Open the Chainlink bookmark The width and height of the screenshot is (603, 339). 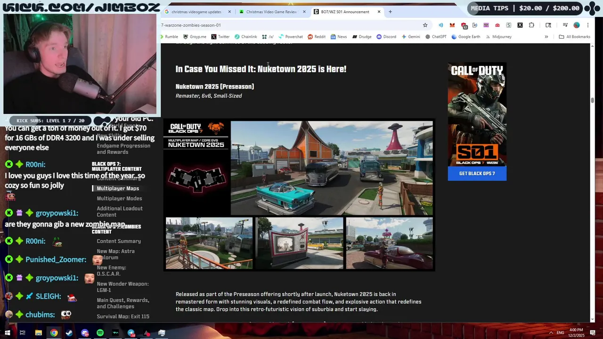coord(246,37)
